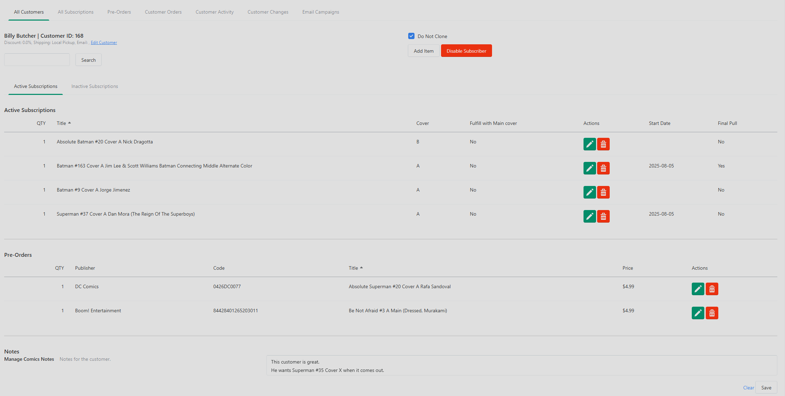Edit the Superman #37 subscription
This screenshot has height=396, width=785.
(x=589, y=216)
